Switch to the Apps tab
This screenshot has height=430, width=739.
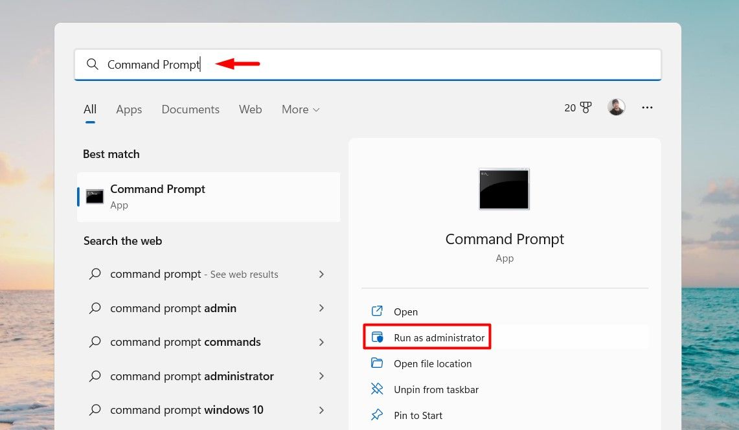coord(128,109)
